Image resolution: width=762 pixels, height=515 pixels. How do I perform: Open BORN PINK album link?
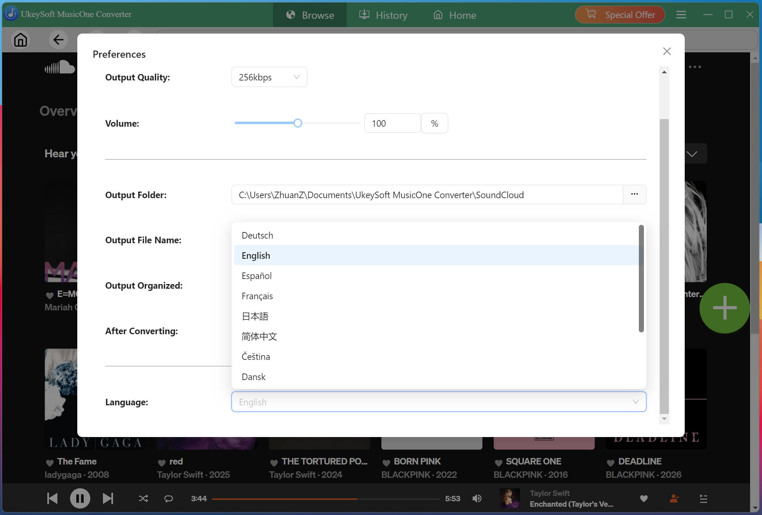(417, 461)
